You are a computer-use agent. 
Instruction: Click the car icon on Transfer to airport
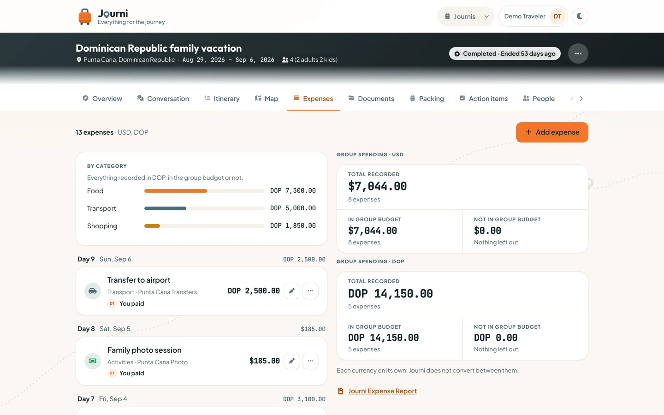pyautogui.click(x=93, y=291)
